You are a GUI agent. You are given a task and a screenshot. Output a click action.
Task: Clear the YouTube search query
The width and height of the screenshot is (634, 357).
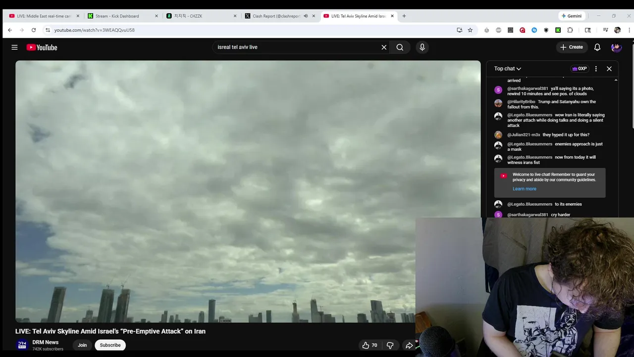pyautogui.click(x=384, y=47)
